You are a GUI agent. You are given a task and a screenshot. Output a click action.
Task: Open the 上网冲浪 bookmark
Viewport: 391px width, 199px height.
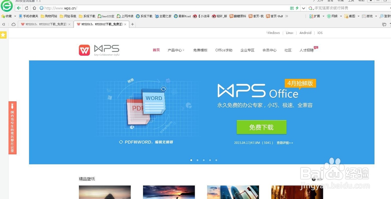[x=125, y=16]
